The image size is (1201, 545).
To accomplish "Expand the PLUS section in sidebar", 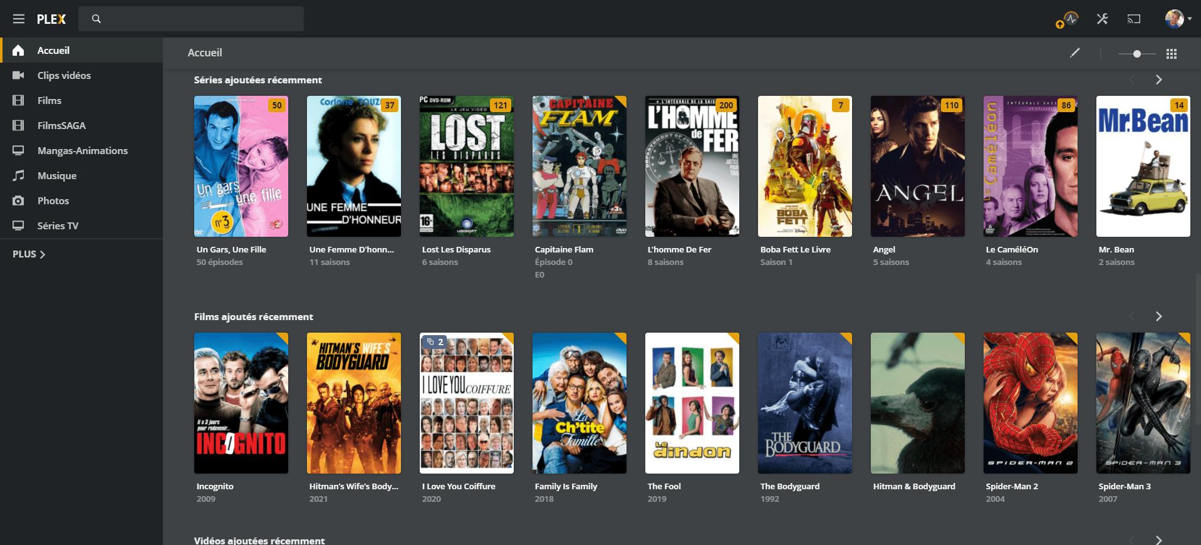I will [29, 254].
